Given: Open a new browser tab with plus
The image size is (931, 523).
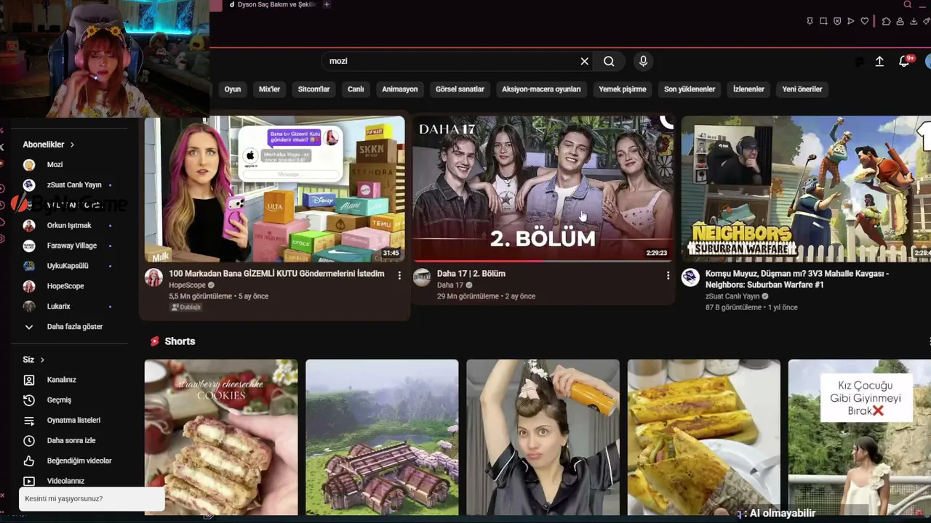Looking at the screenshot, I should pos(327,4).
